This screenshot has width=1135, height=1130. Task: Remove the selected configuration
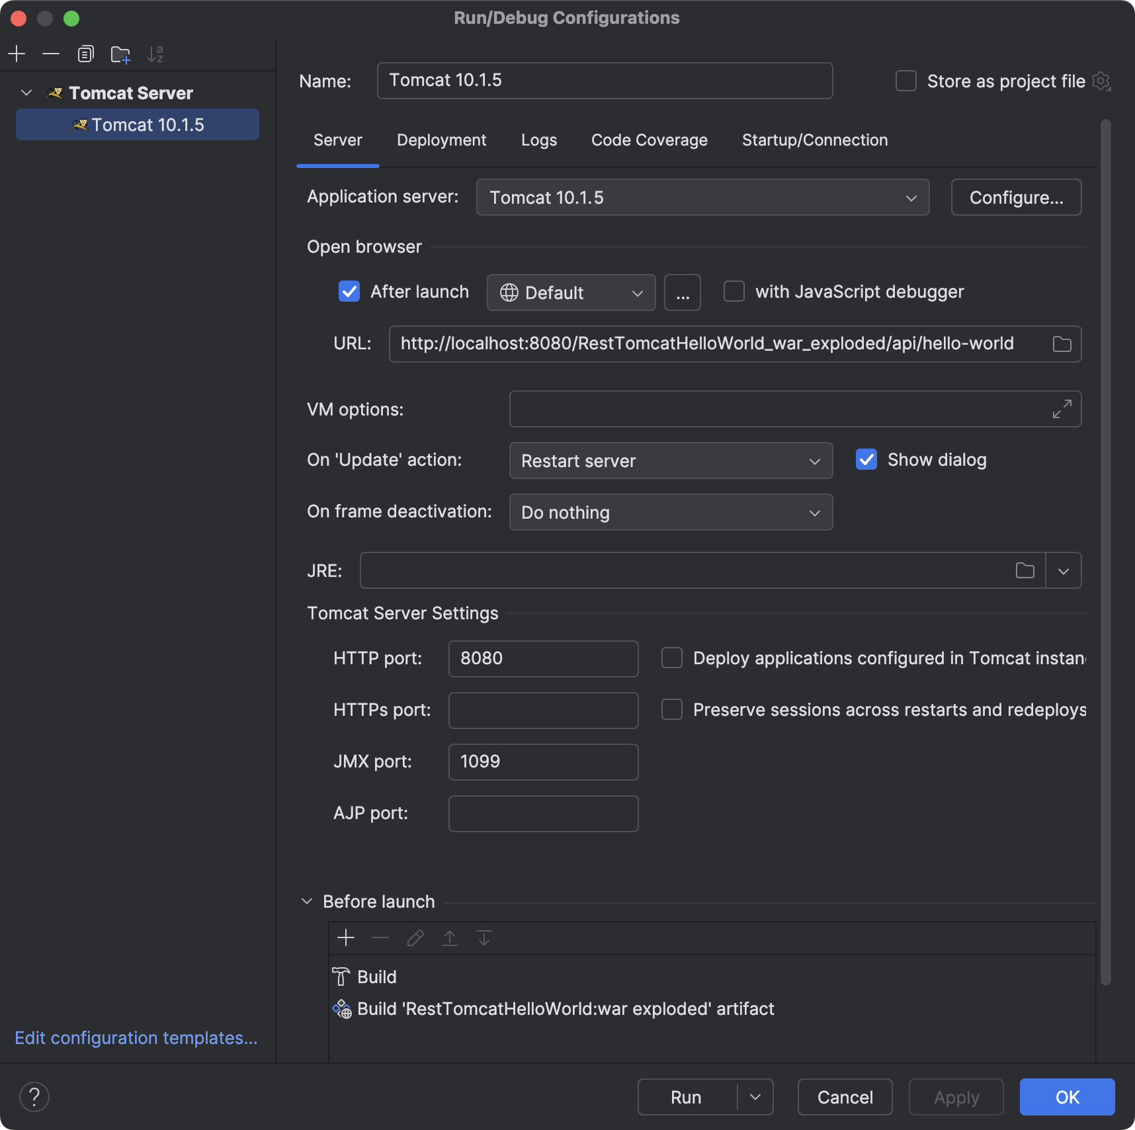(52, 54)
